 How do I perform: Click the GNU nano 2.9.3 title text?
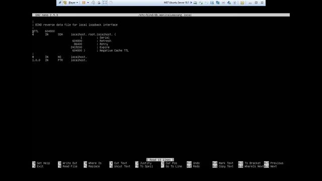pyautogui.click(x=47, y=15)
